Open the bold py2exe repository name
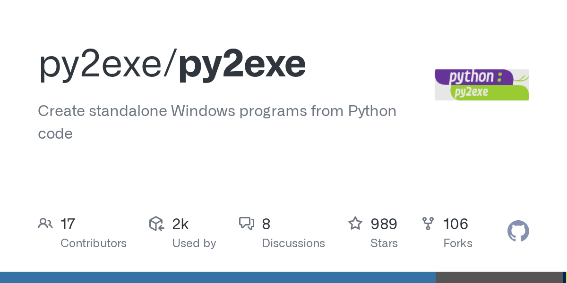Screen dimensions: 567x283 242,65
